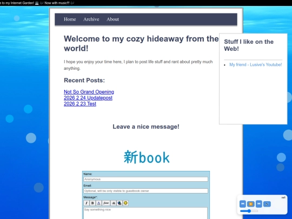Focus the Name input field
The image size is (292, 219).
[x=146, y=179]
